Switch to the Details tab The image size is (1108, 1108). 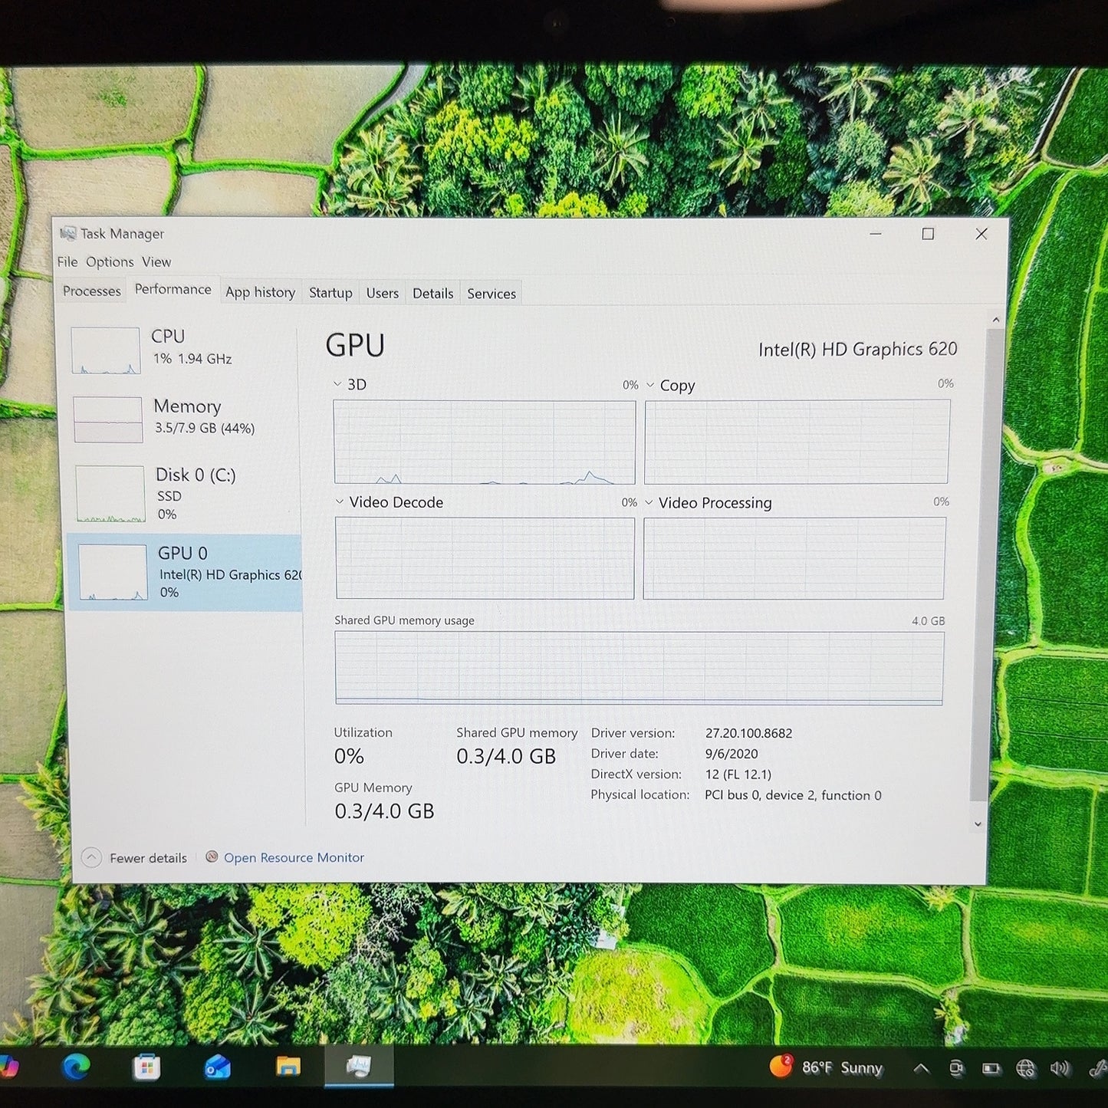click(432, 293)
